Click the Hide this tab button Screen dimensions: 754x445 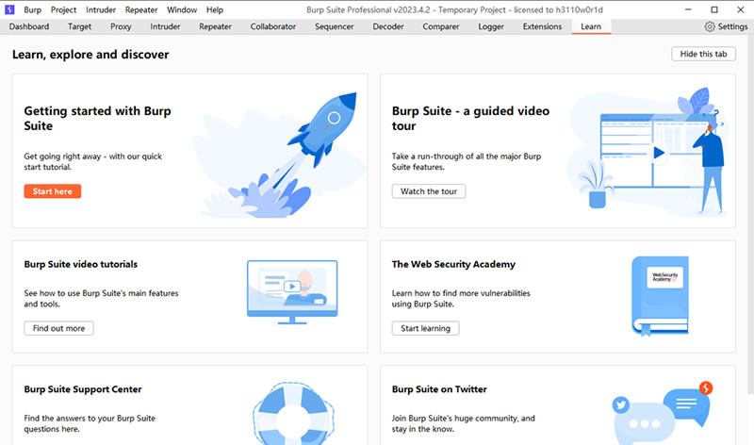703,54
